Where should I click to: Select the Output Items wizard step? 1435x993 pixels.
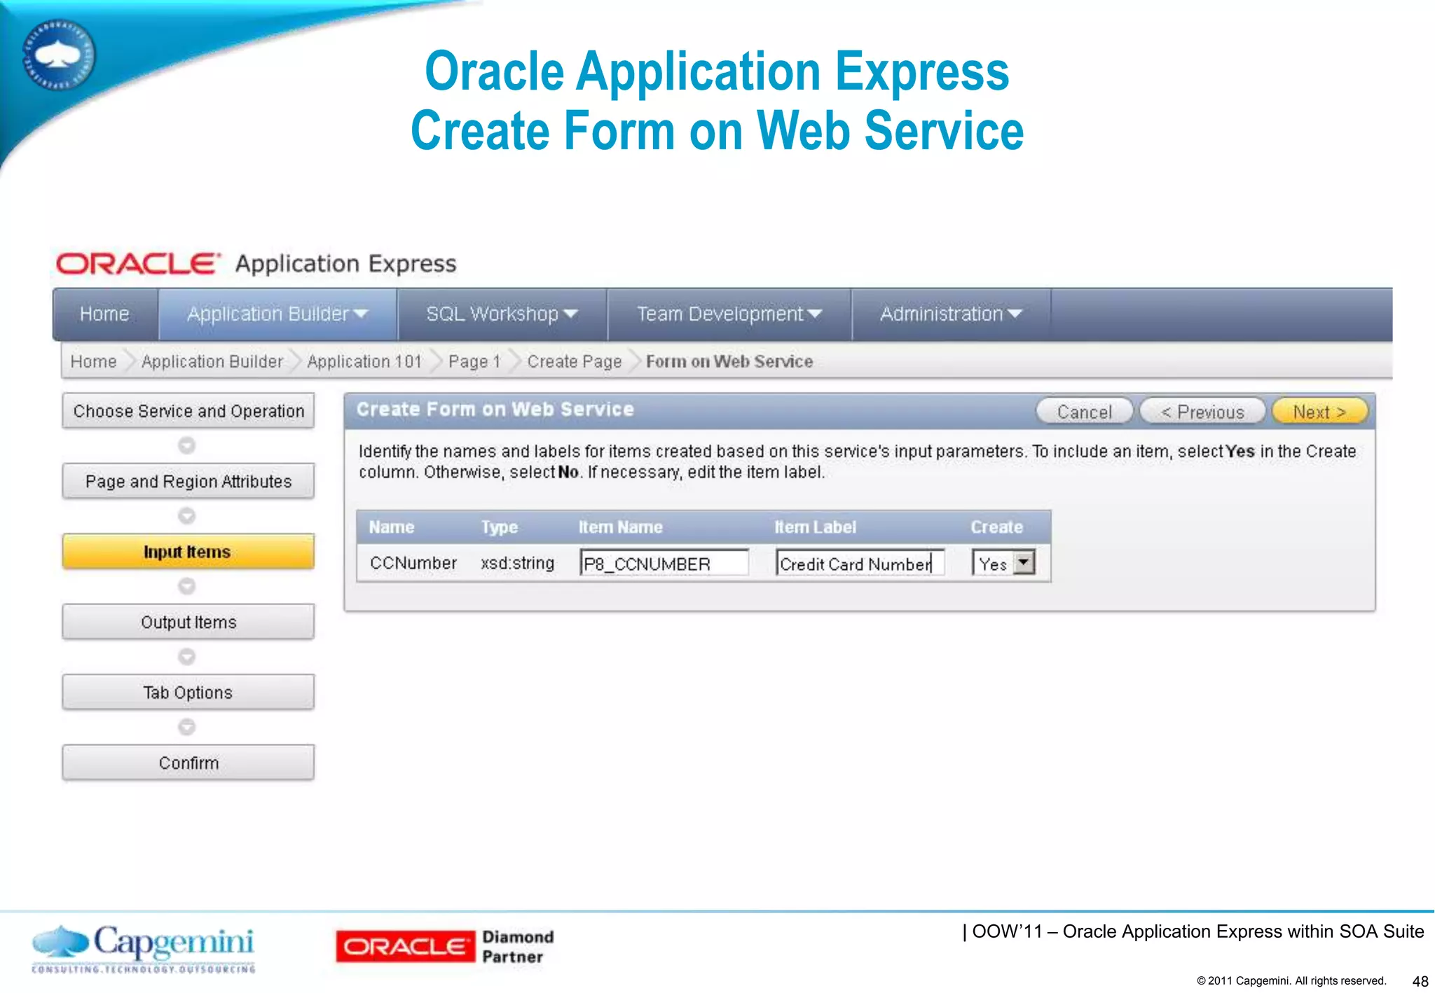pyautogui.click(x=188, y=622)
